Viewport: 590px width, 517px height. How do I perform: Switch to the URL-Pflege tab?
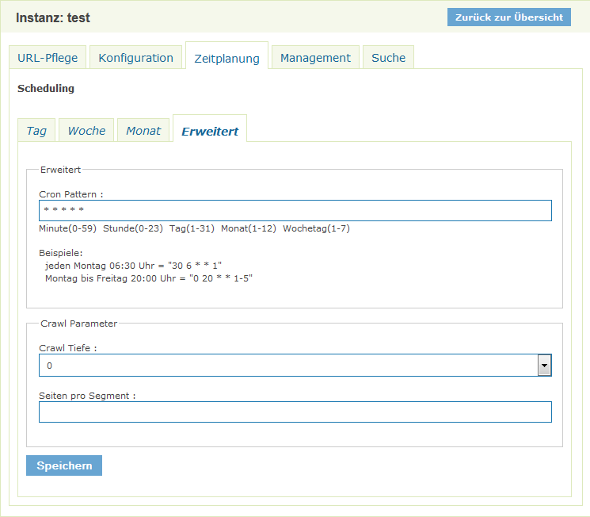click(x=48, y=58)
